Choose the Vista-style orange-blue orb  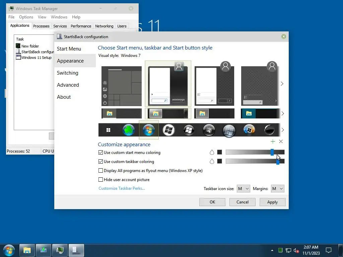pos(249,130)
